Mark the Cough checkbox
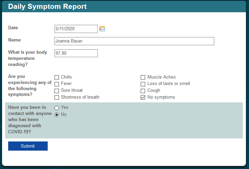Image resolution: width=249 pixels, height=169 pixels. click(143, 91)
